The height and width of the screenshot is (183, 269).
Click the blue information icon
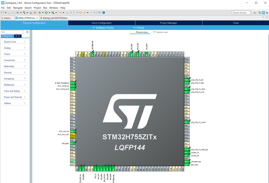pyautogui.click(x=104, y=13)
